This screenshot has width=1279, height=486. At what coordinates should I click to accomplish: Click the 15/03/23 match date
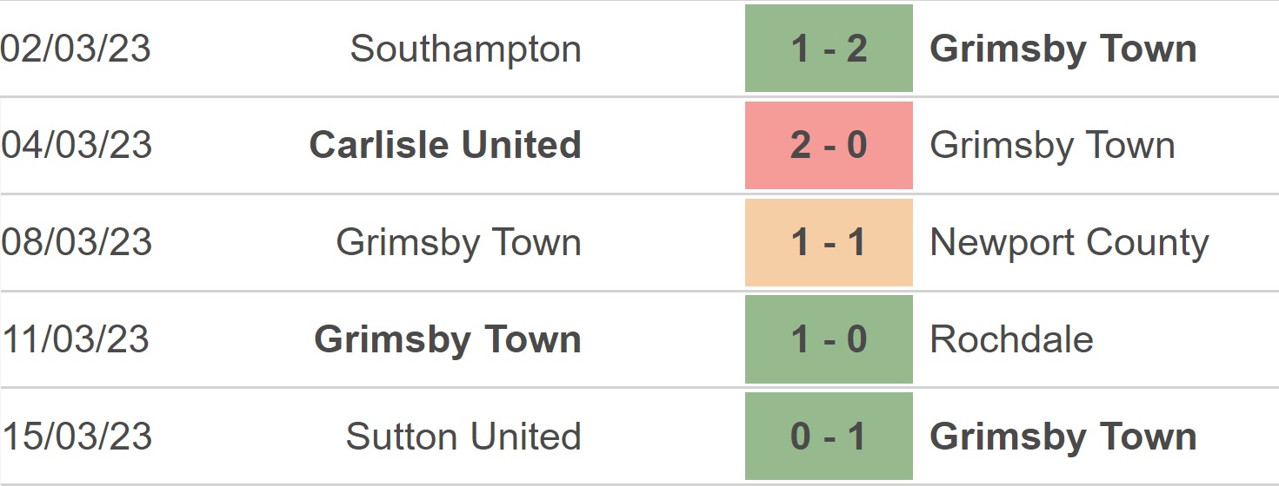[76, 437]
